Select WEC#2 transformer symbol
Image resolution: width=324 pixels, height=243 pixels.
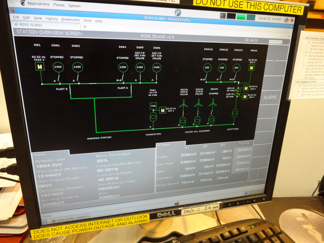(197, 121)
